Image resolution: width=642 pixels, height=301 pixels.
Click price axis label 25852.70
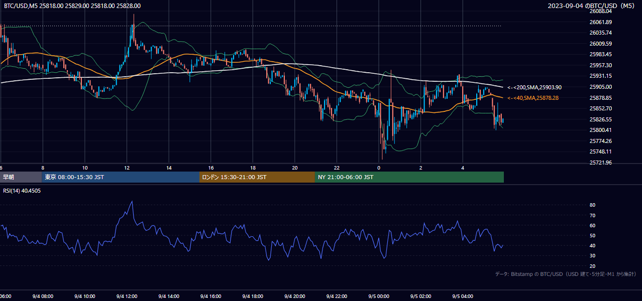(601, 108)
